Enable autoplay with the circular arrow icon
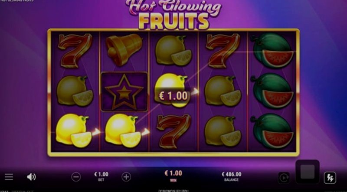347x192 pixels. click(x=284, y=178)
